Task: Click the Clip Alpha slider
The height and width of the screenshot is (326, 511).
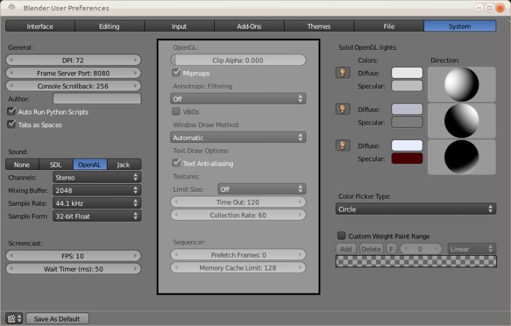Action: coord(238,60)
